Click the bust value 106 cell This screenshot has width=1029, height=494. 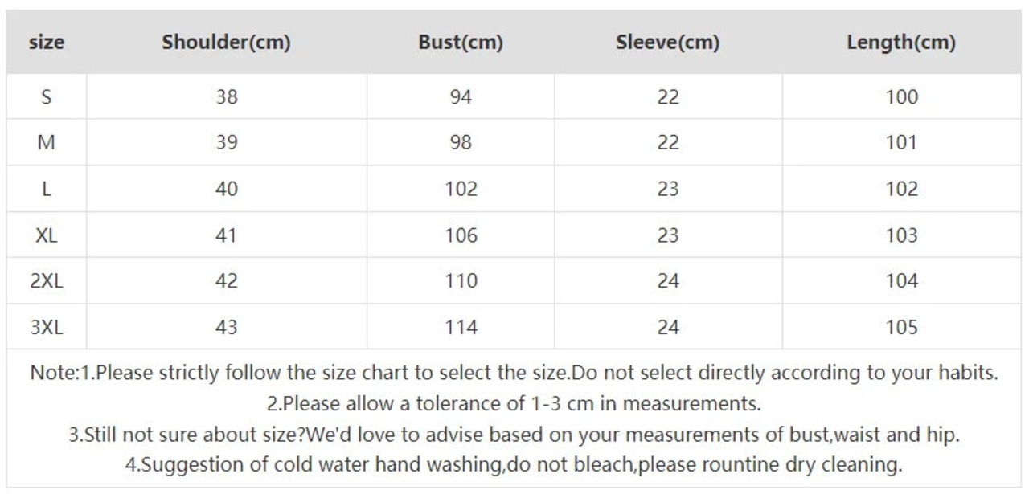461,235
